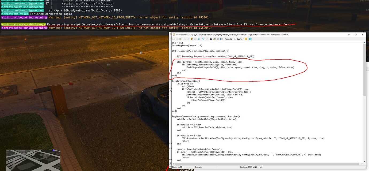The height and width of the screenshot is (171, 369).
Task: Delete the current selection
Action: point(195,39)
